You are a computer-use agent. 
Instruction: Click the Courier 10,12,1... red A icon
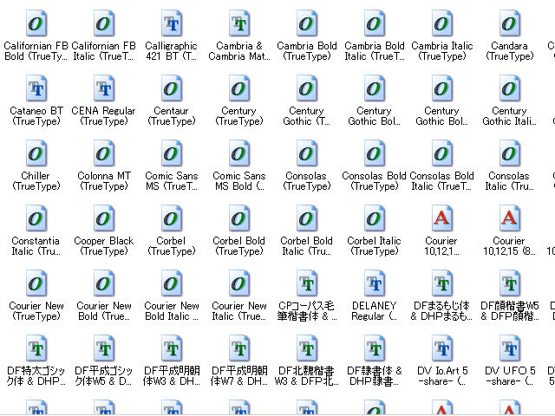pyautogui.click(x=441, y=218)
